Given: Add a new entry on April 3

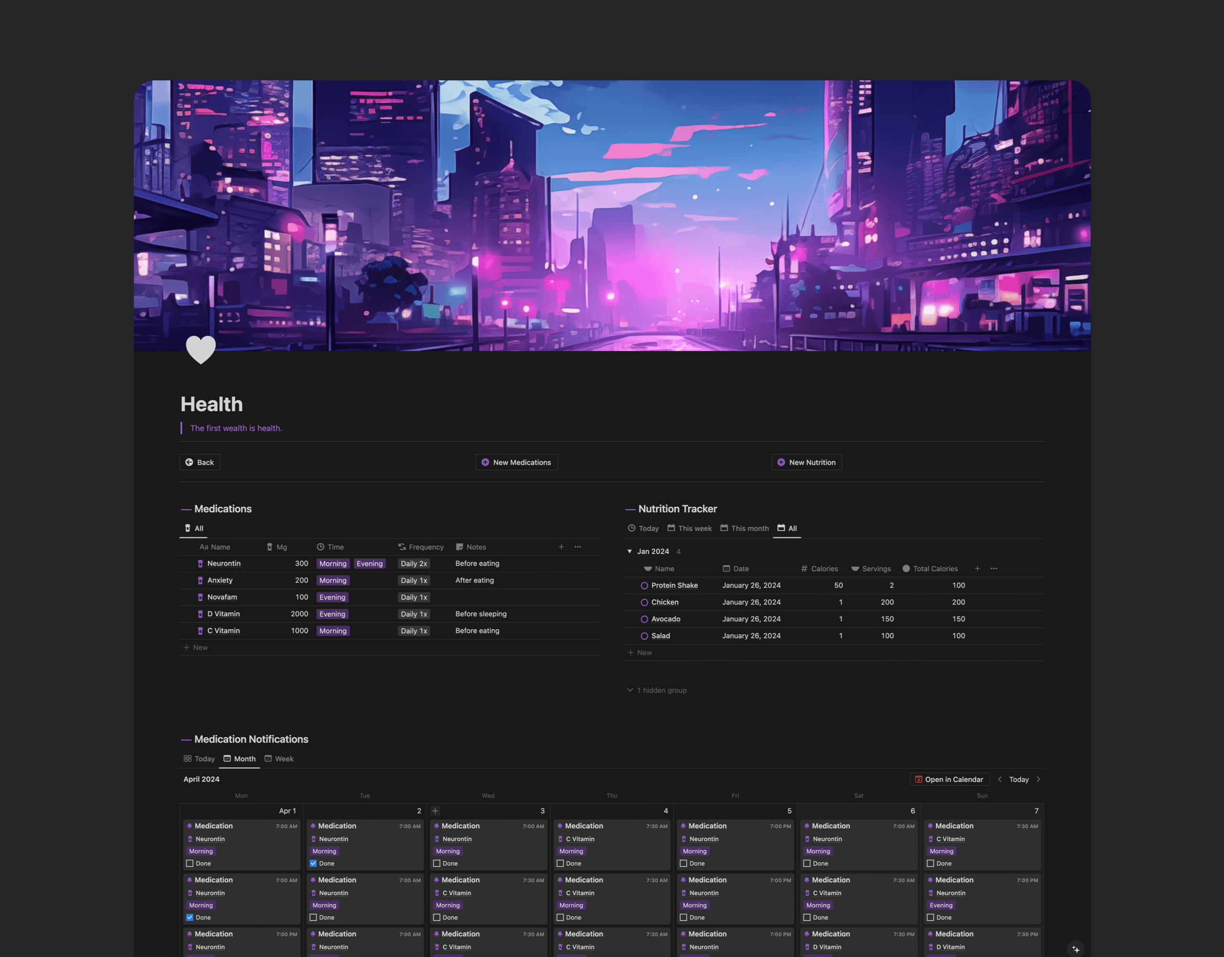Looking at the screenshot, I should 436,811.
